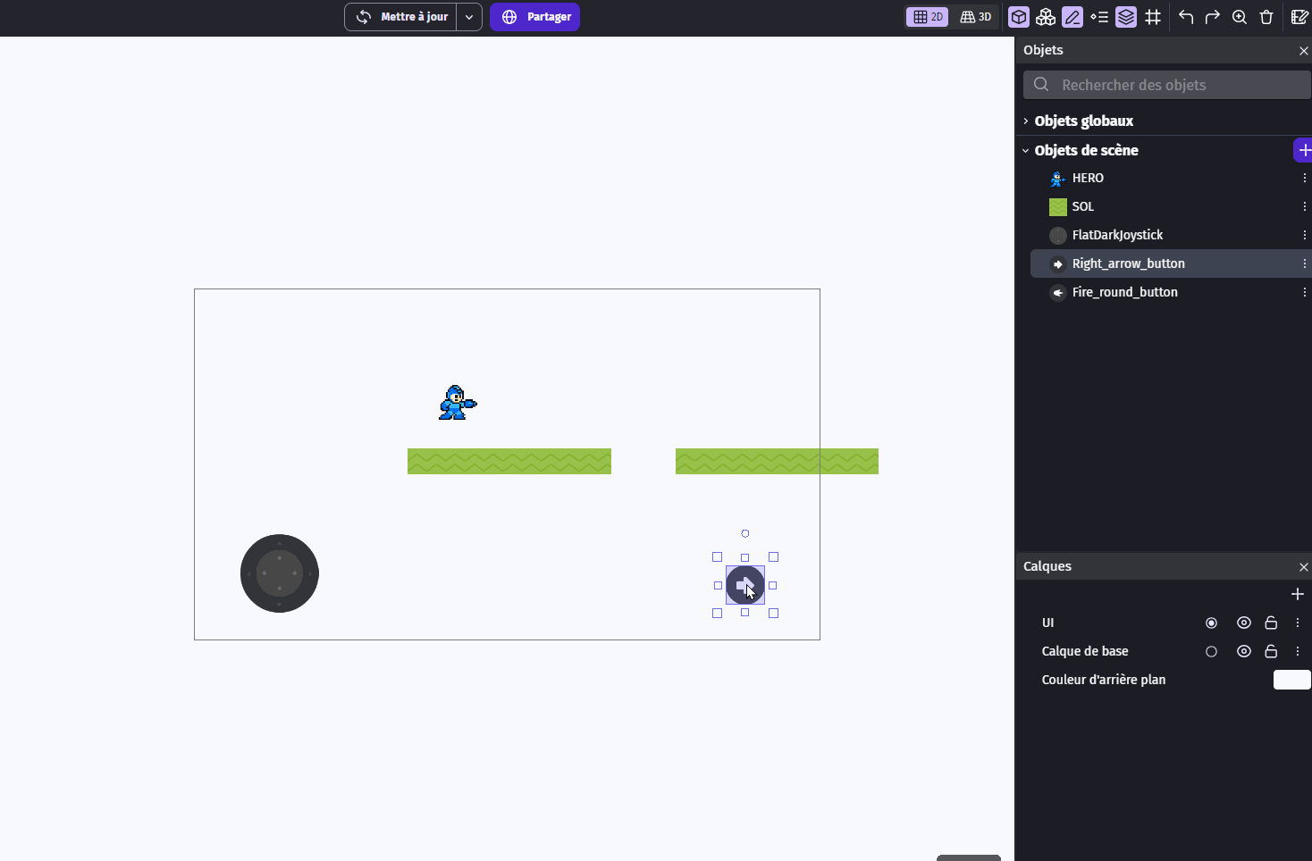This screenshot has width=1312, height=861.
Task: Click Mettre à jour preview button
Action: click(401, 17)
